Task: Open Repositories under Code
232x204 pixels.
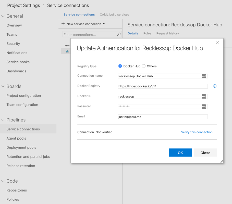Action: 17,190
